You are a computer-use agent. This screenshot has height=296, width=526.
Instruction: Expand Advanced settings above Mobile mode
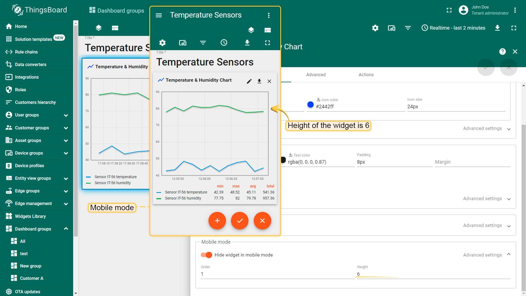tap(487, 226)
